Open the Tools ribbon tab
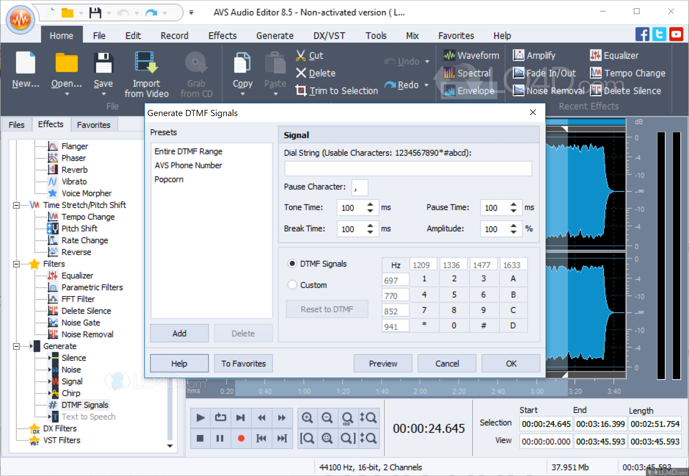This screenshot has height=476, width=689. pyautogui.click(x=376, y=36)
